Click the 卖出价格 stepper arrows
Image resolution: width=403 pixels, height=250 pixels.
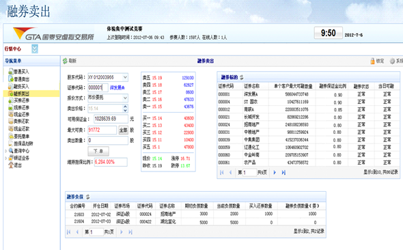(x=125, y=108)
